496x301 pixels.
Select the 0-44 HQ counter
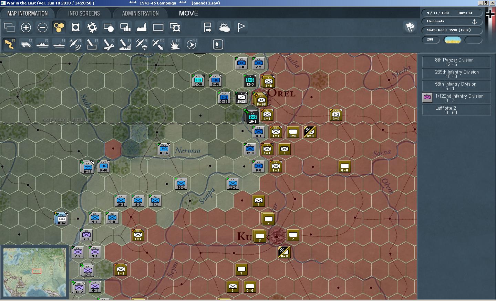point(224,98)
